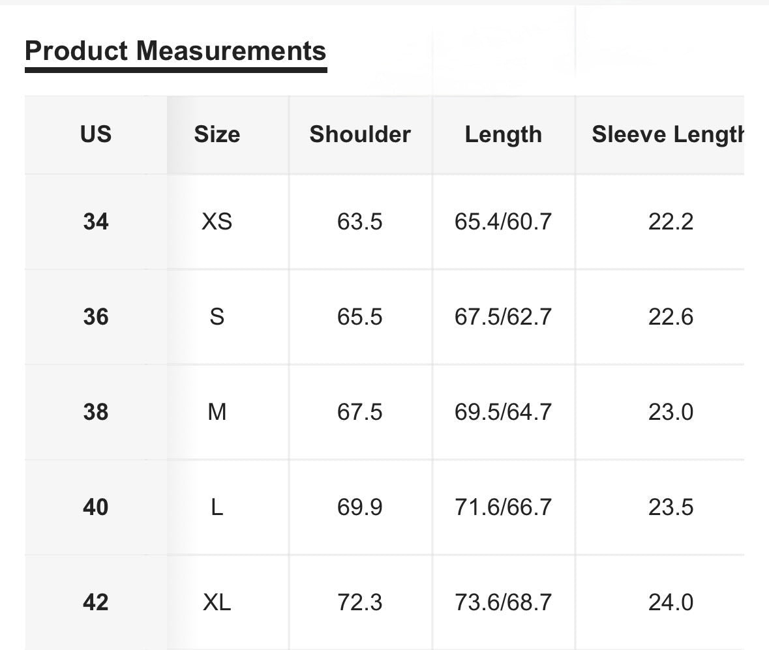
Task: Select sleeve length value 23.0
Action: pos(671,412)
